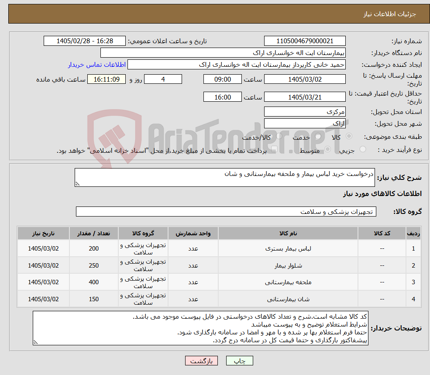Click the general need description text area

pyautogui.click(x=224, y=178)
